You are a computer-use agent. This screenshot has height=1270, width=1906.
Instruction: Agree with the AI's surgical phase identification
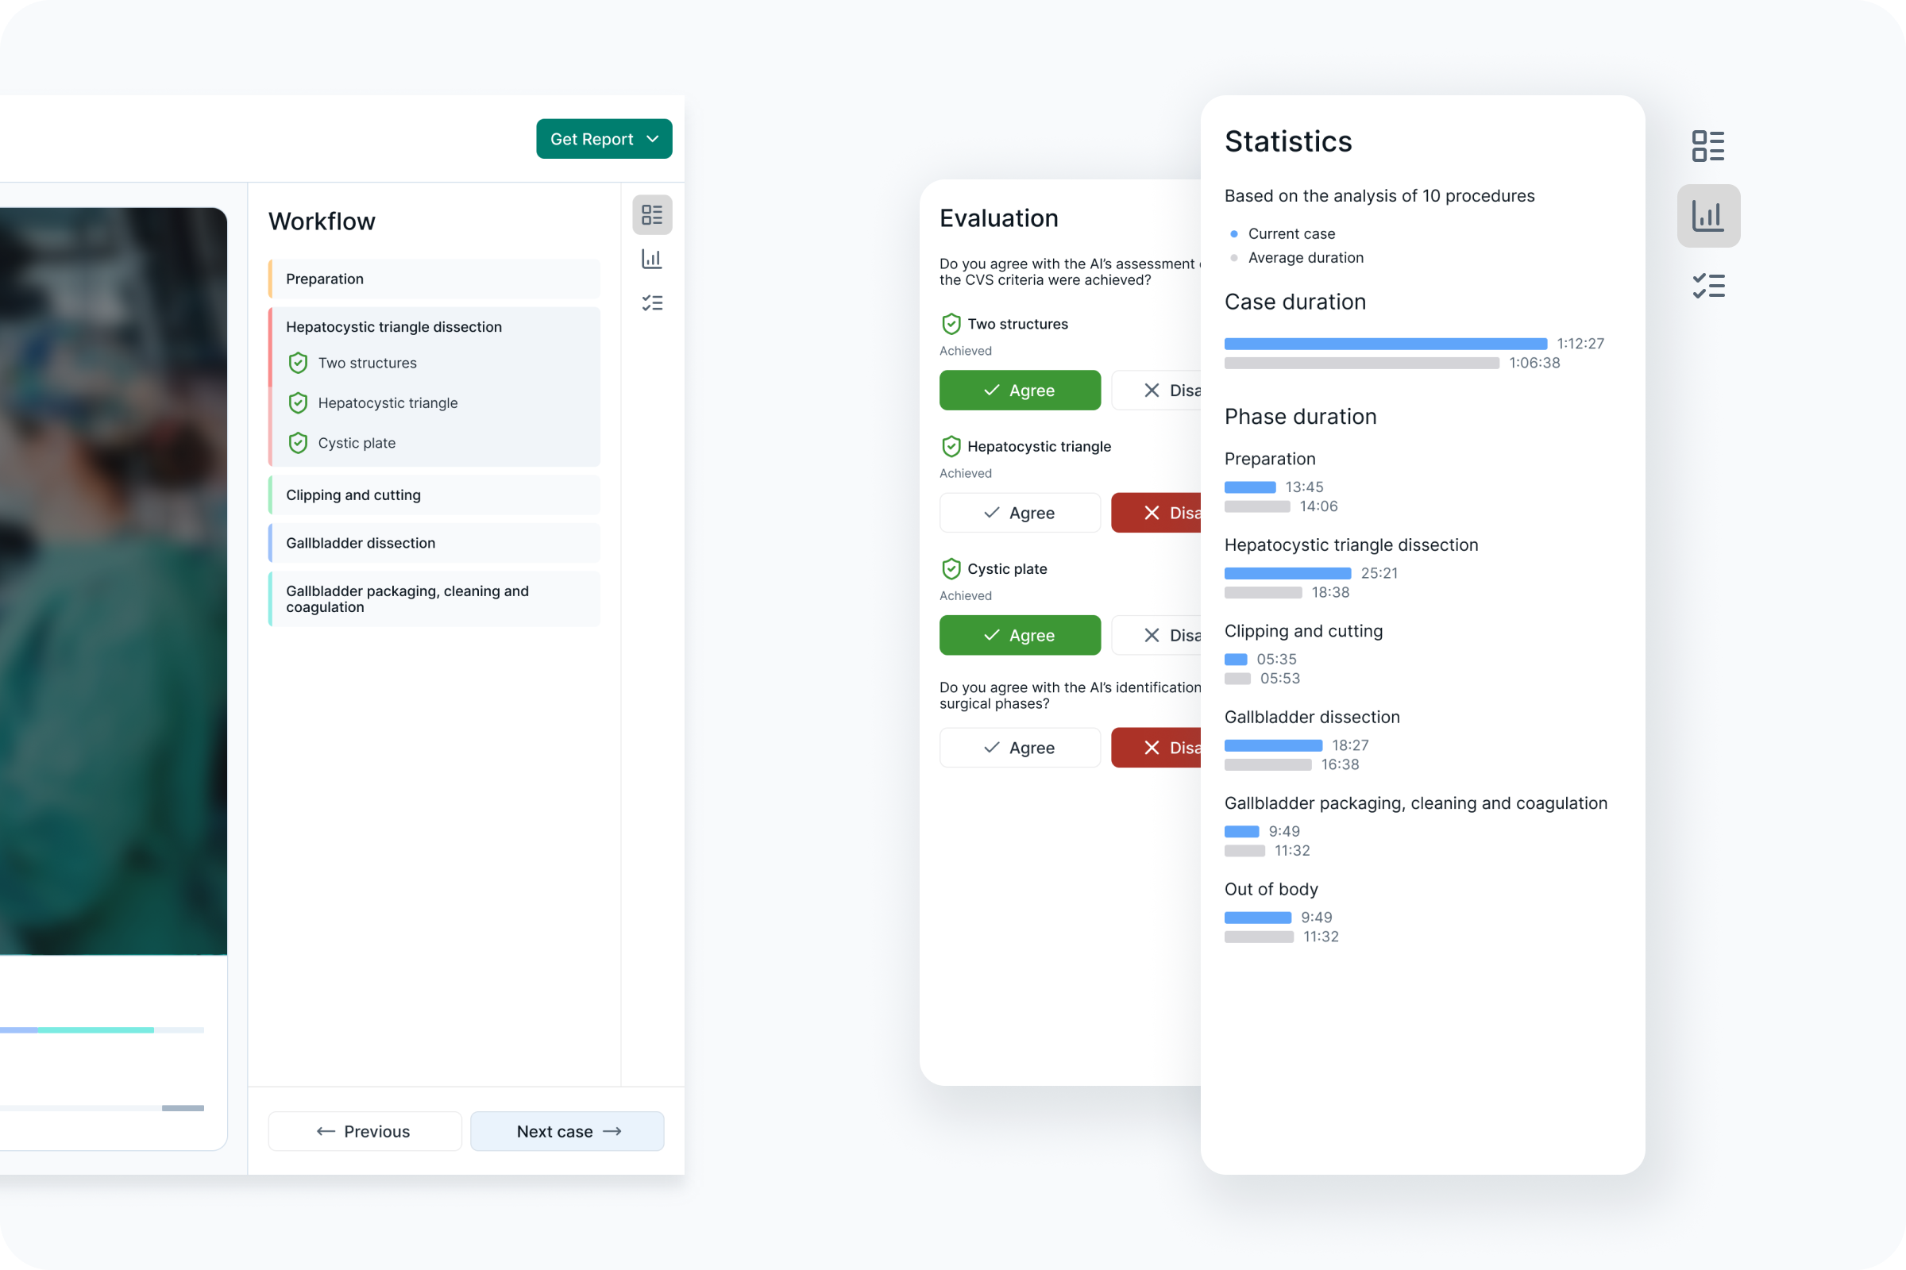(x=1020, y=747)
